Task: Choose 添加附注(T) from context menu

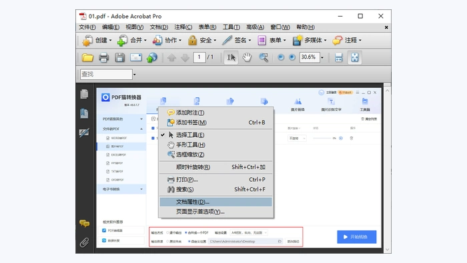Action: (x=216, y=113)
